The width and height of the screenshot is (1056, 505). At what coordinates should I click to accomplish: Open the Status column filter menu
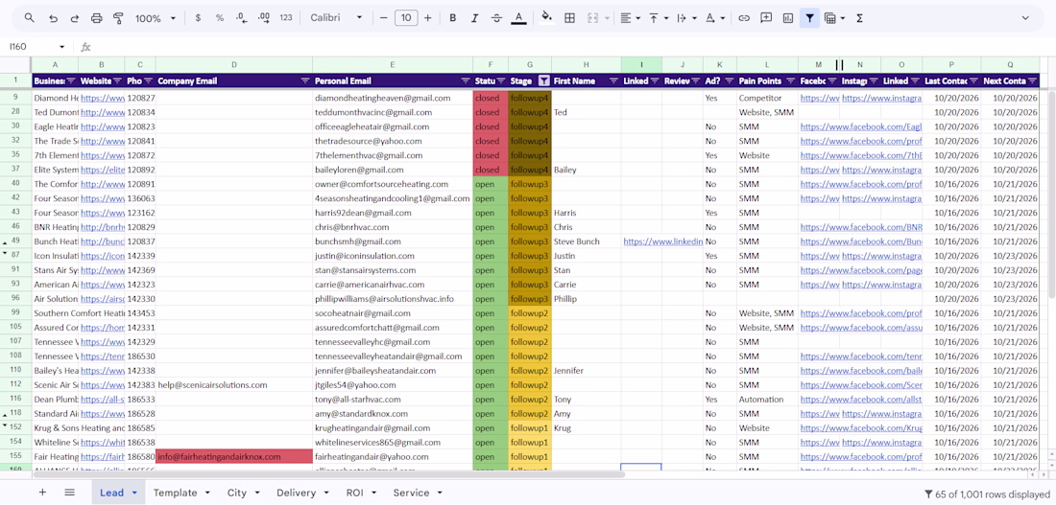pyautogui.click(x=500, y=80)
